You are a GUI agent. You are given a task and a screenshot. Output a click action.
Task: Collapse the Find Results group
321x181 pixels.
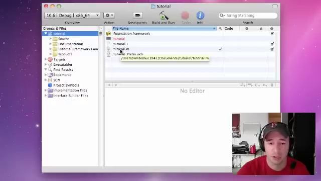[46, 70]
